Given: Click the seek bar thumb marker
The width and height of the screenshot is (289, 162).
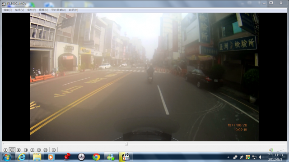Looking at the screenshot, I should click(126, 144).
